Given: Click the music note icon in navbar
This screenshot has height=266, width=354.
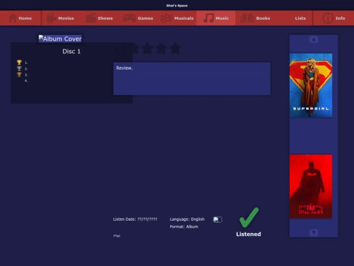Looking at the screenshot, I should pyautogui.click(x=208, y=18).
